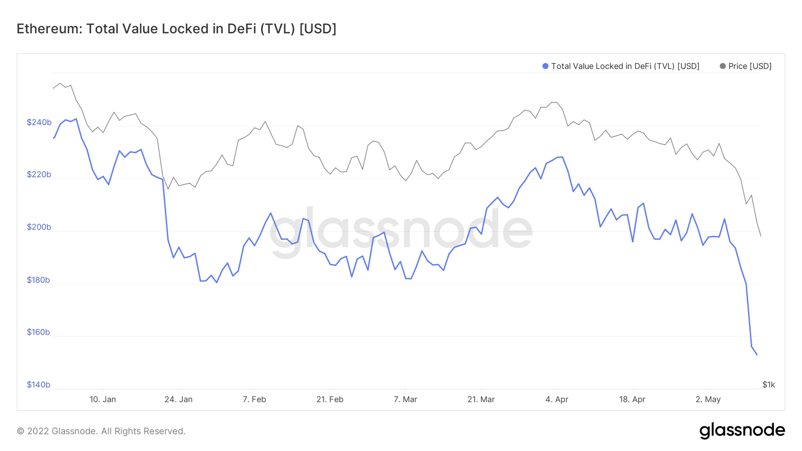Select the 10. Jan date marker

tap(103, 399)
